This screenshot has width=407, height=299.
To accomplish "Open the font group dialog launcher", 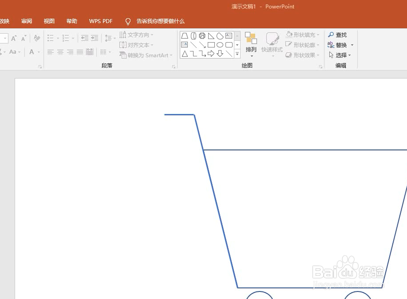I will pos(40,67).
